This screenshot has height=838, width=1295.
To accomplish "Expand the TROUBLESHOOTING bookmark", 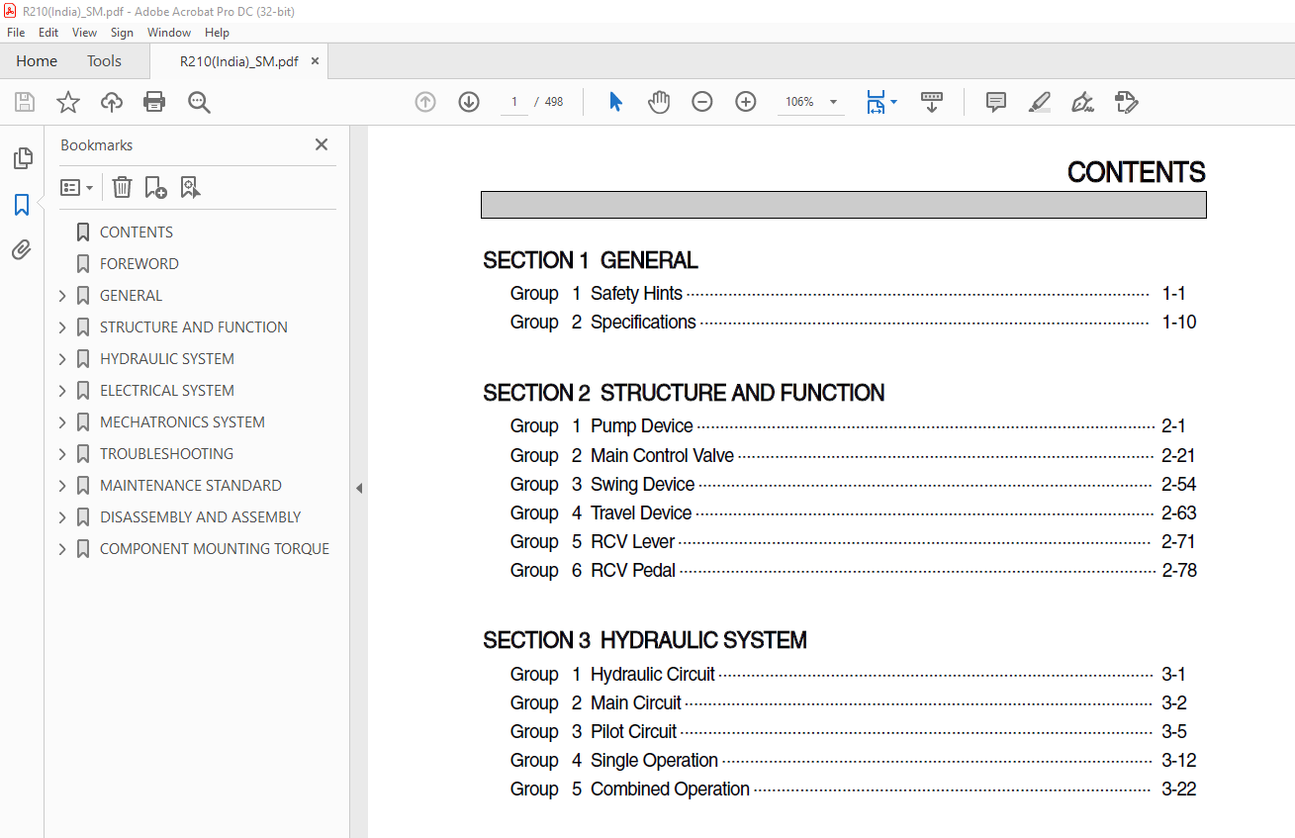I will pyautogui.click(x=63, y=454).
